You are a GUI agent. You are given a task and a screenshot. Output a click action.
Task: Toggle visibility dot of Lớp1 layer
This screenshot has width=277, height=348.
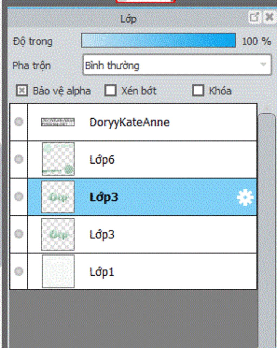[x=19, y=271]
